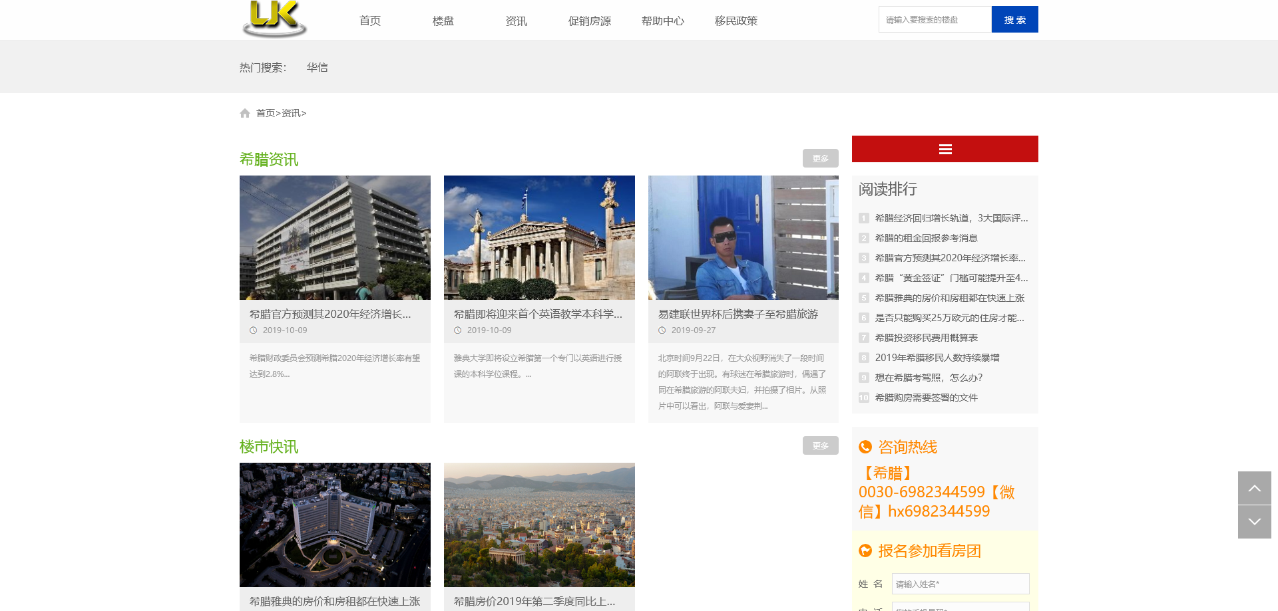The height and width of the screenshot is (611, 1278).
Task: Click the hot search term 华信
Action: point(318,66)
